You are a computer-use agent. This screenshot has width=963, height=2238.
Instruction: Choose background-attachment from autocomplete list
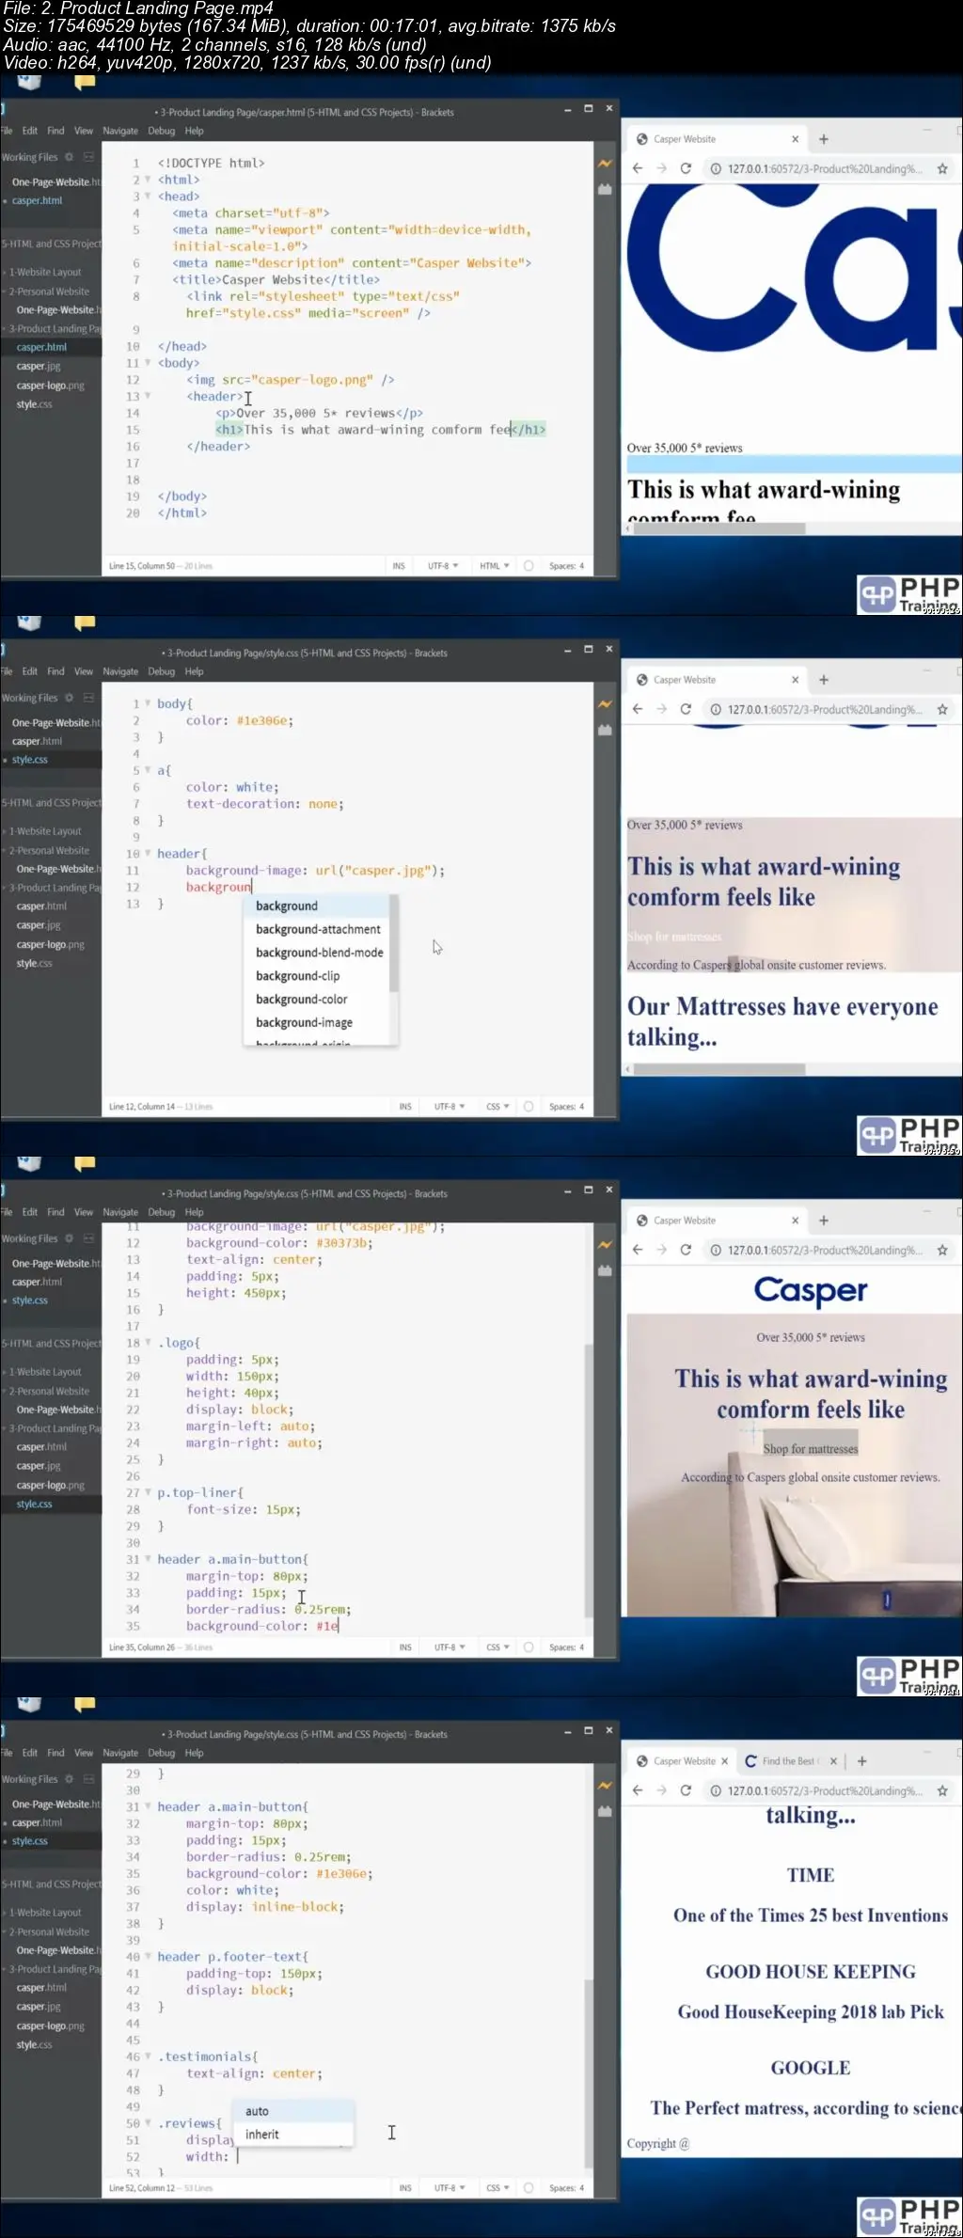(x=317, y=929)
